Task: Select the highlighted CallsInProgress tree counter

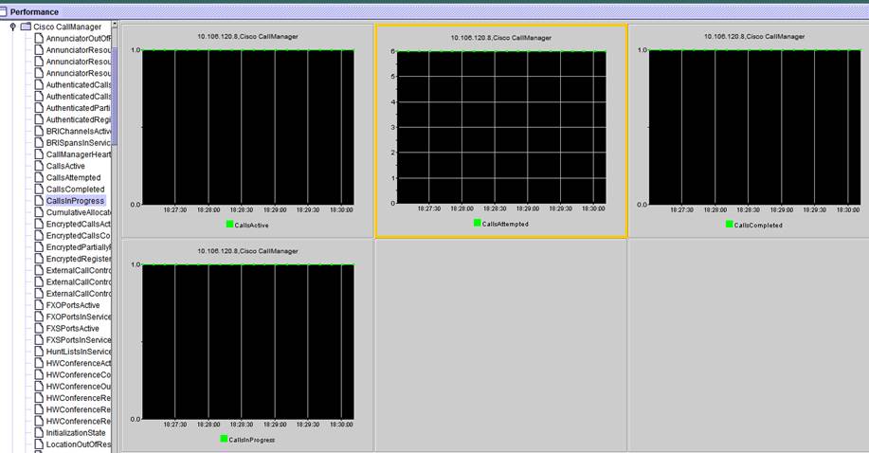Action: click(x=75, y=201)
